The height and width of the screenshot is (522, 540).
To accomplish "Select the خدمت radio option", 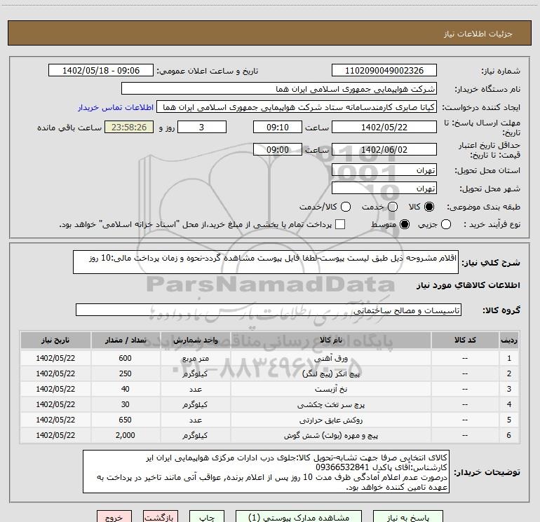I will pos(393,207).
